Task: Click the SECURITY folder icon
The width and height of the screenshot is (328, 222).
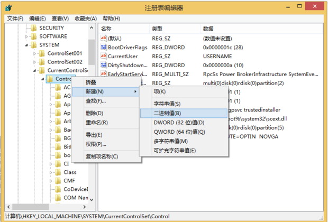Action: click(x=33, y=28)
